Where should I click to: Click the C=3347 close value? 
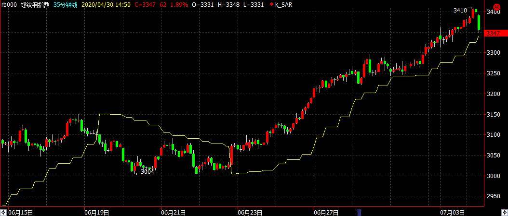point(145,5)
